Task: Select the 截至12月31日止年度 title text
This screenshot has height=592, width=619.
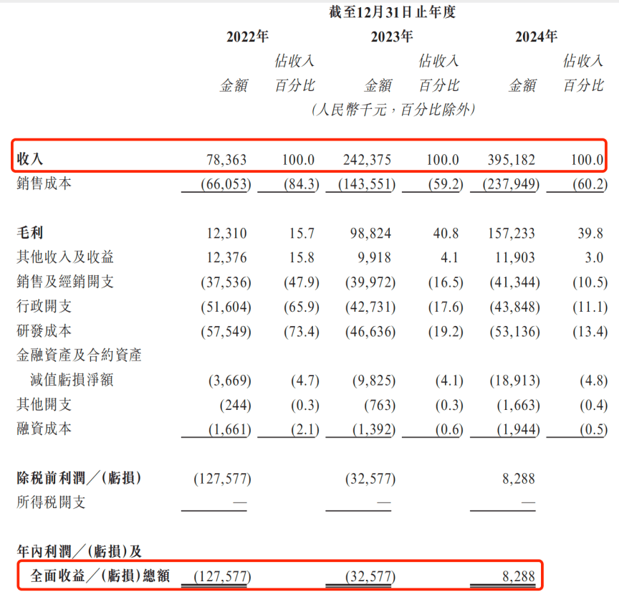Action: click(393, 12)
